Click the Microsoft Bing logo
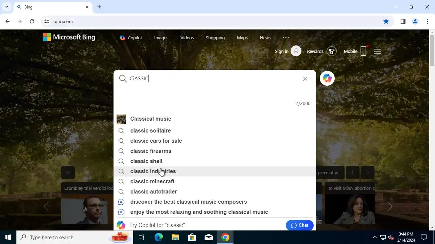The image size is (435, 244). pyautogui.click(x=69, y=37)
